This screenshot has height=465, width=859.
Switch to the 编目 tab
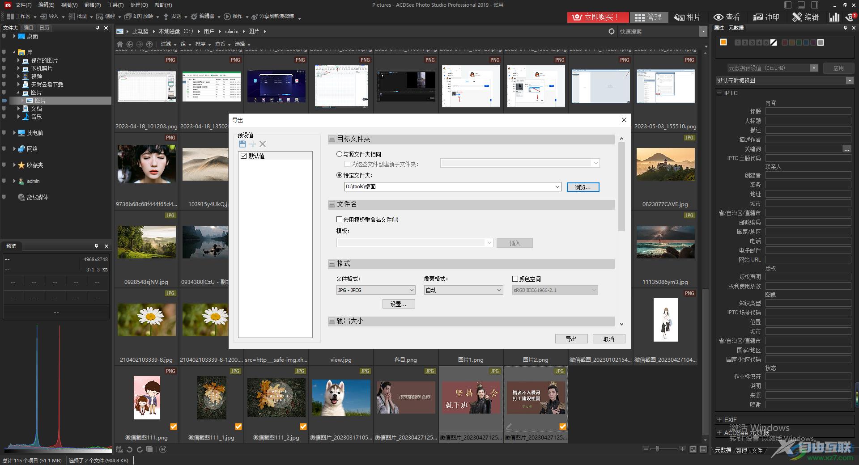coord(29,28)
